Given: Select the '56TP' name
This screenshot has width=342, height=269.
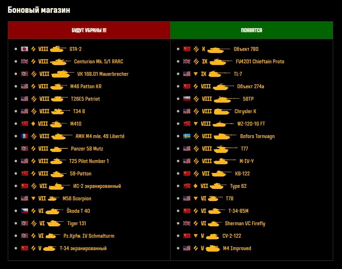Looking at the screenshot, I should [x=248, y=99].
